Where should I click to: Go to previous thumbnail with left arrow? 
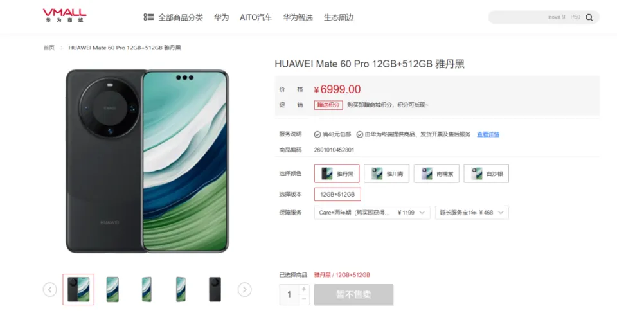click(x=50, y=290)
